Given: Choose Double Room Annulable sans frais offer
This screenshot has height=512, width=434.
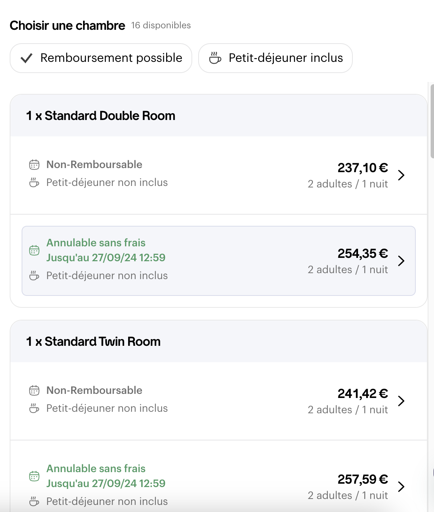Looking at the screenshot, I should [x=96, y=243].
